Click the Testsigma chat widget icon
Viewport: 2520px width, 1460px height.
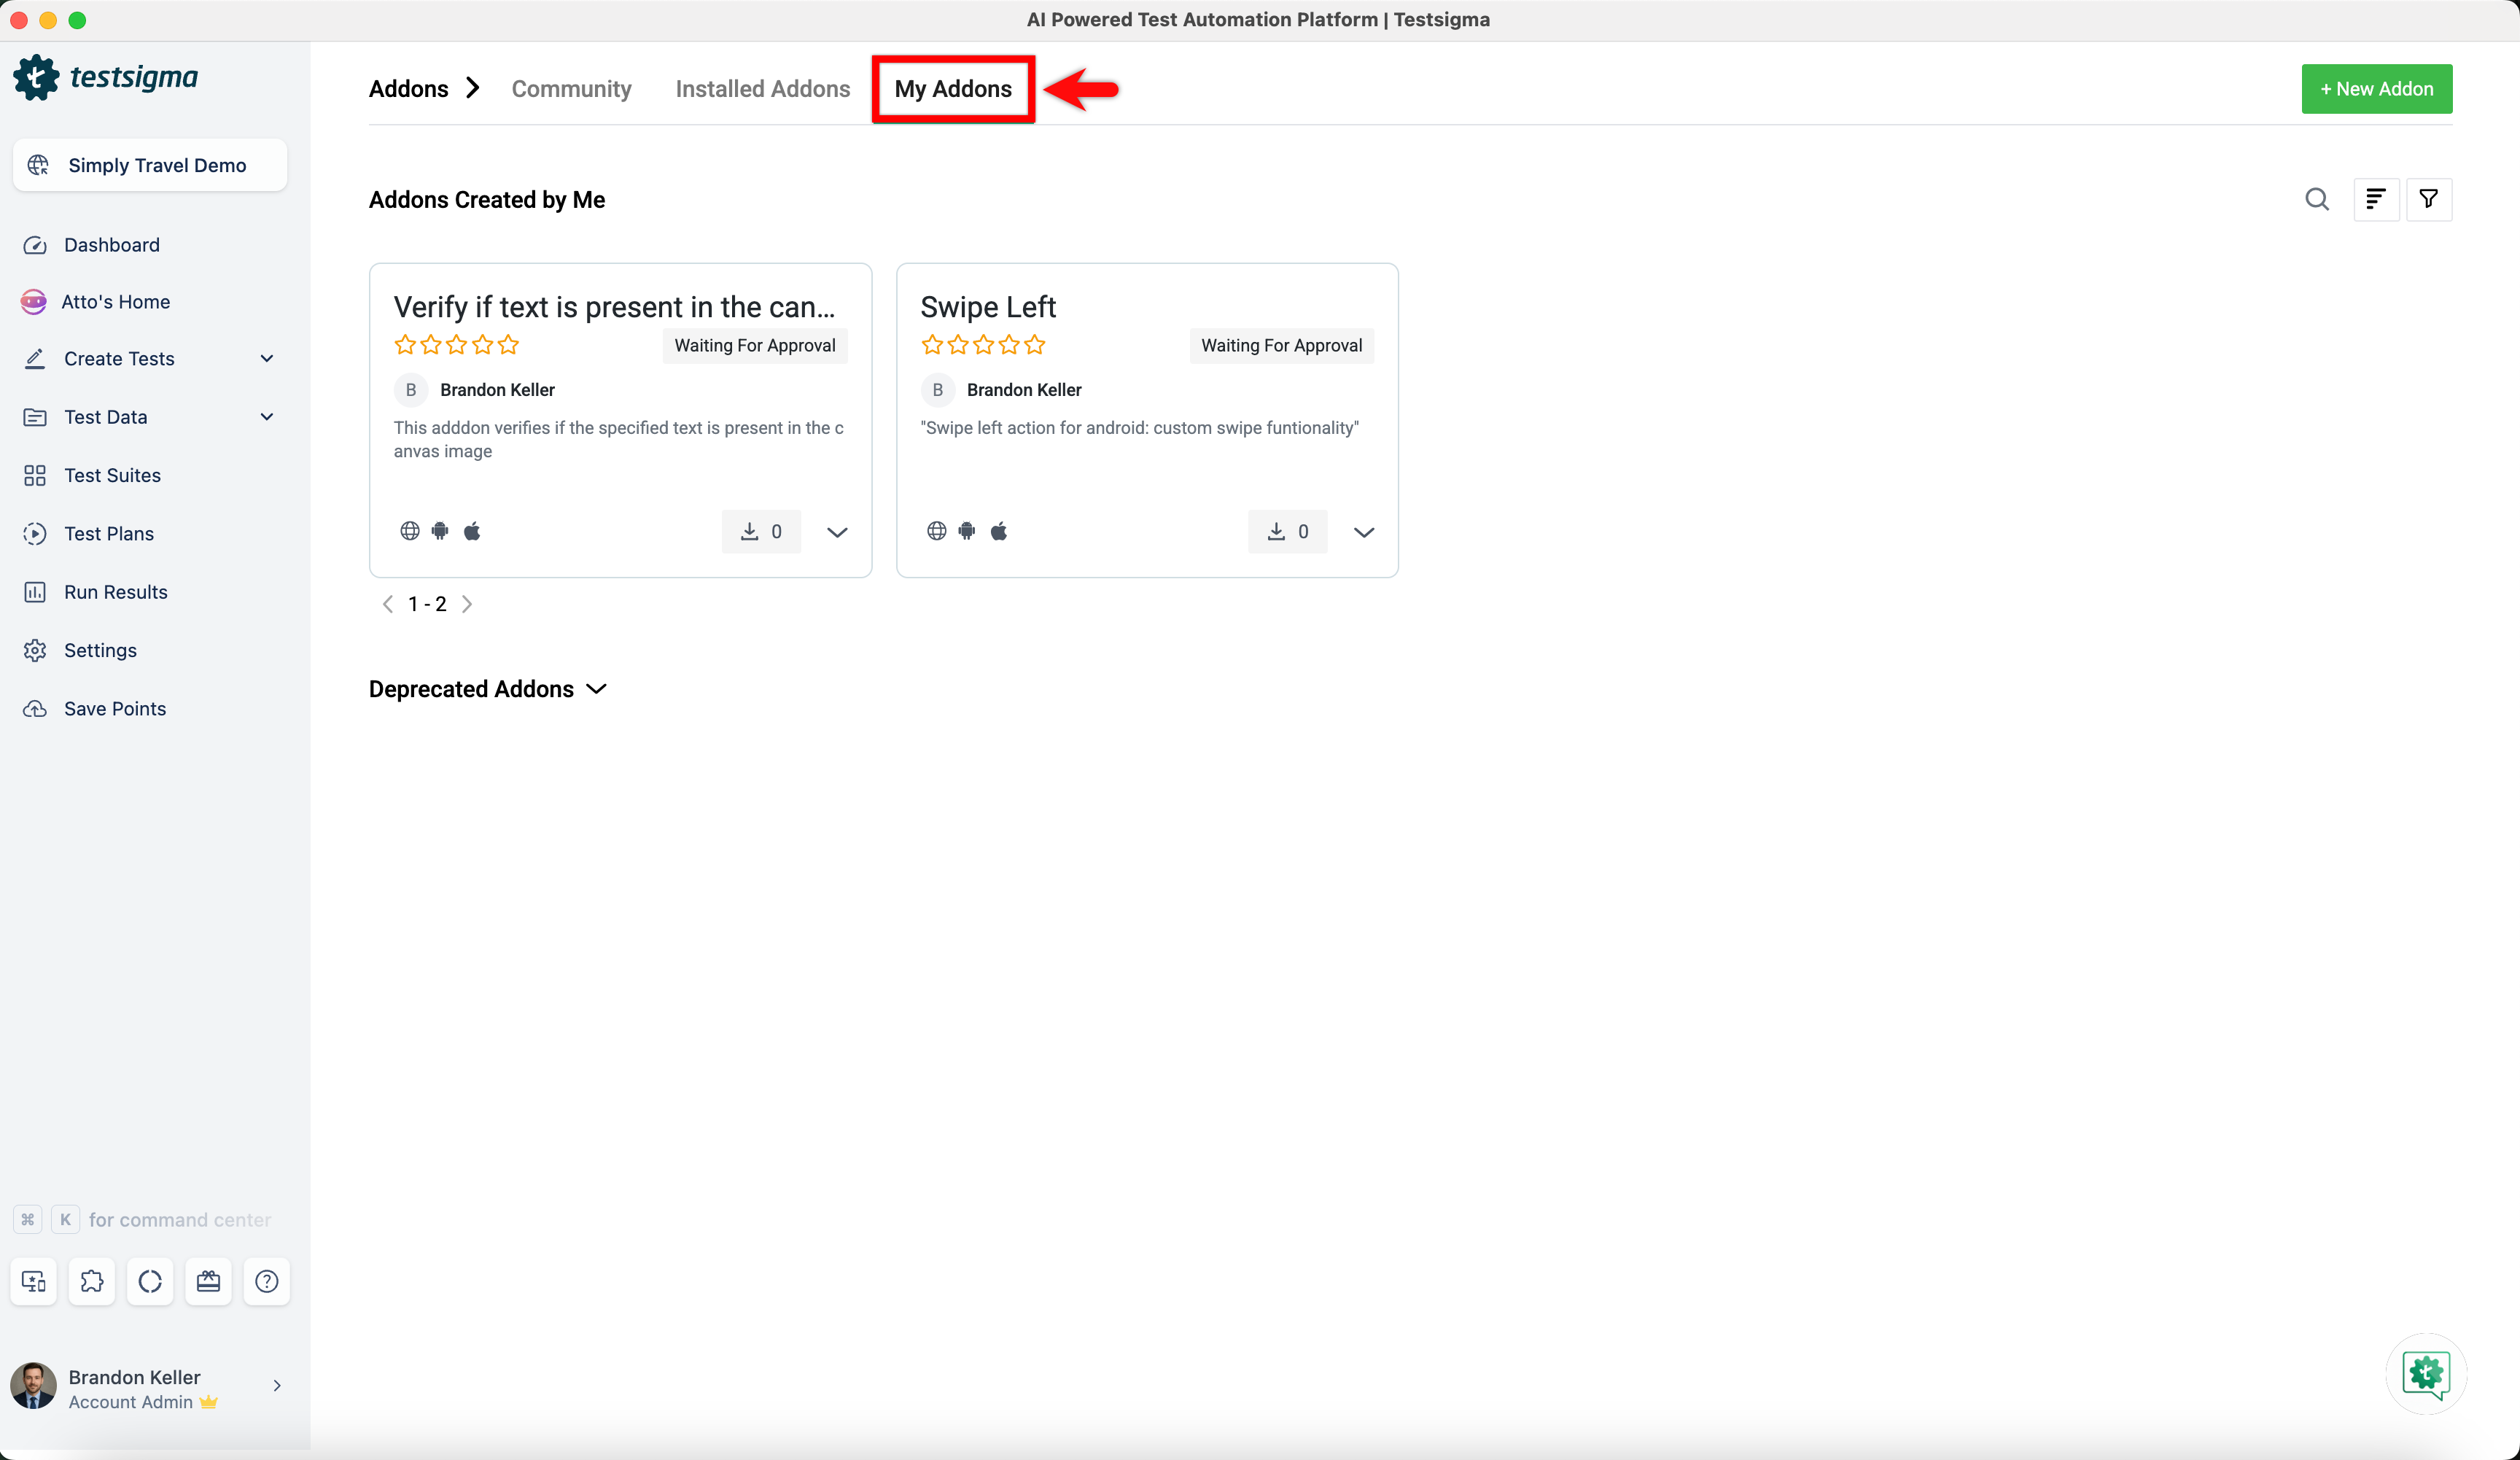pos(2425,1373)
